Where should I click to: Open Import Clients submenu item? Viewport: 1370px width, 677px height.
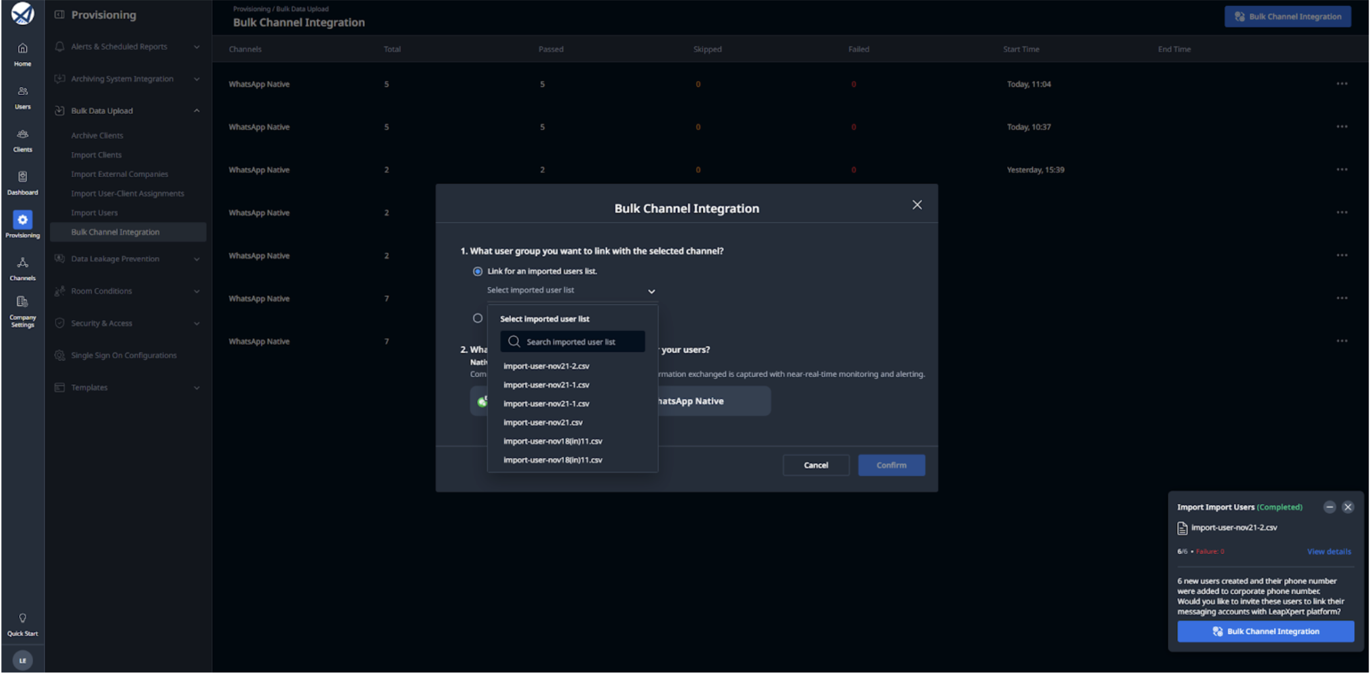(96, 155)
